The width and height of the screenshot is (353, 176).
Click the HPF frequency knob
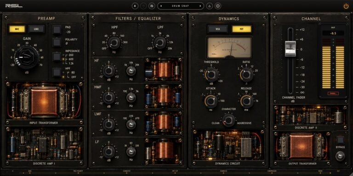click(x=114, y=43)
